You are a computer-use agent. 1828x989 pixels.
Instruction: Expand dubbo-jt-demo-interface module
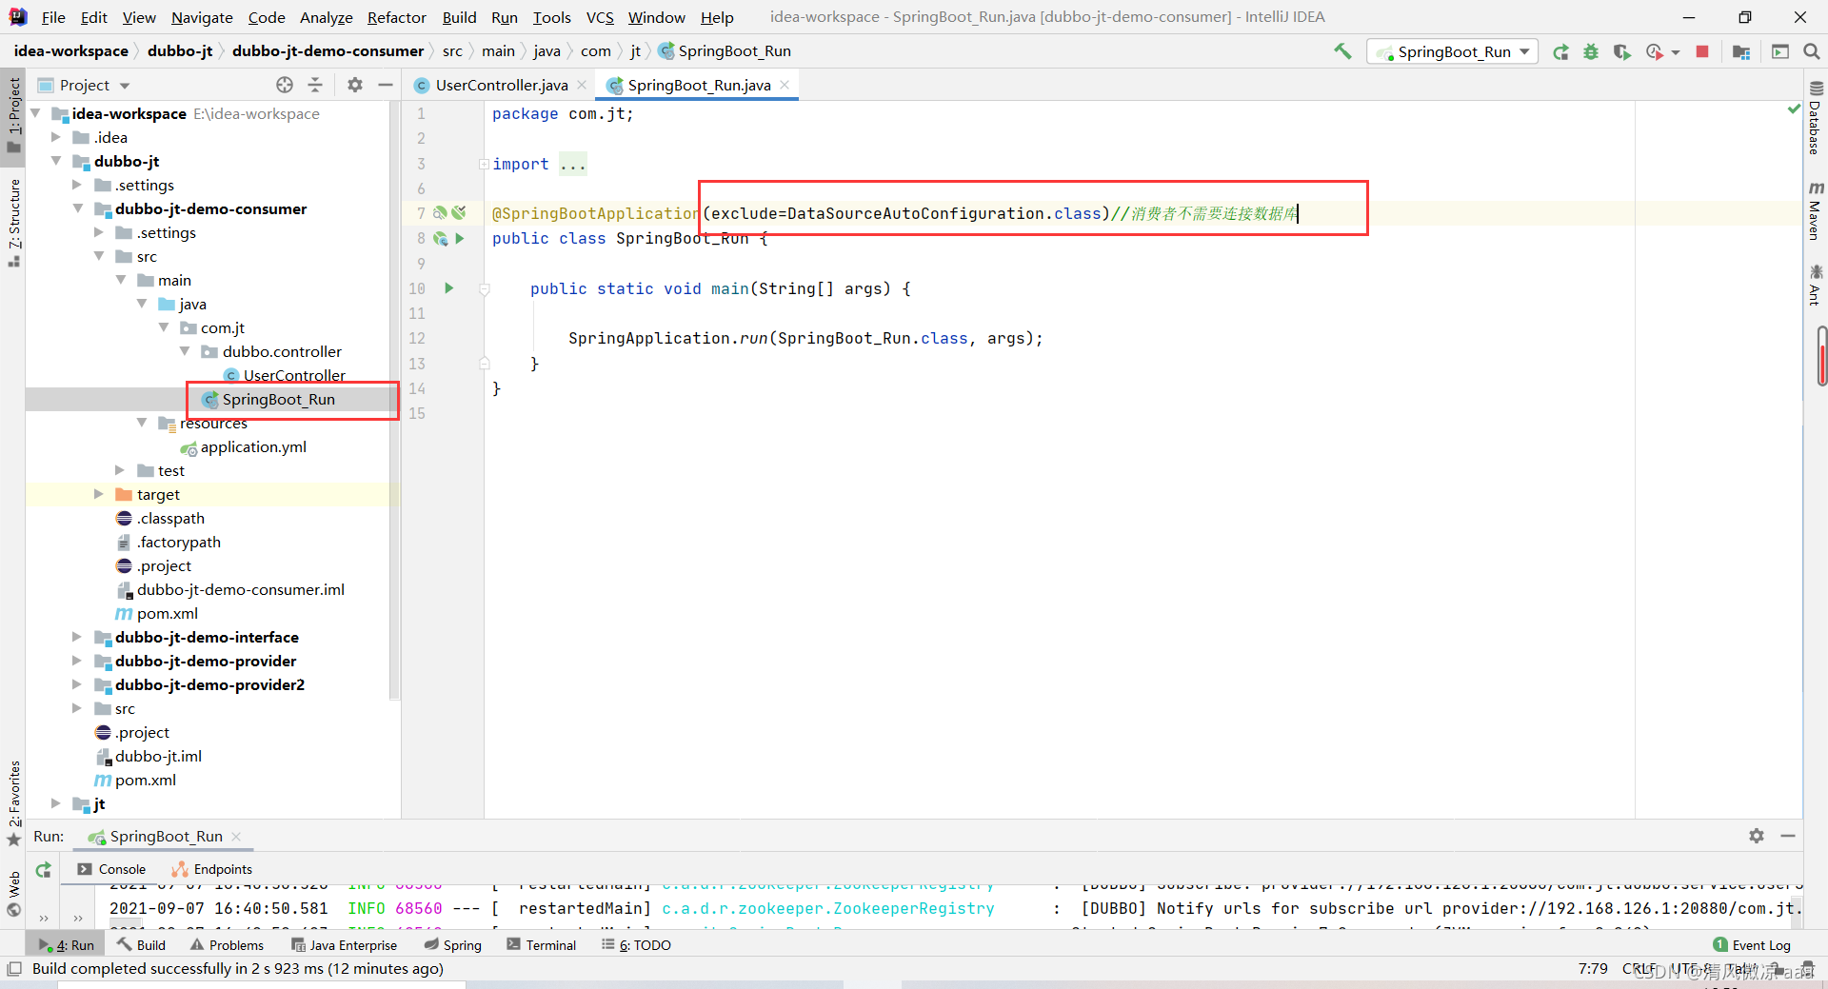pos(77,637)
